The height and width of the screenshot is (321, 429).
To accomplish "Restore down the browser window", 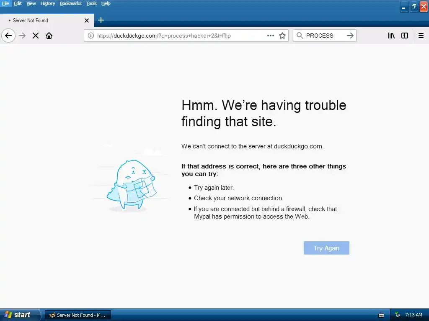I will (413, 7).
